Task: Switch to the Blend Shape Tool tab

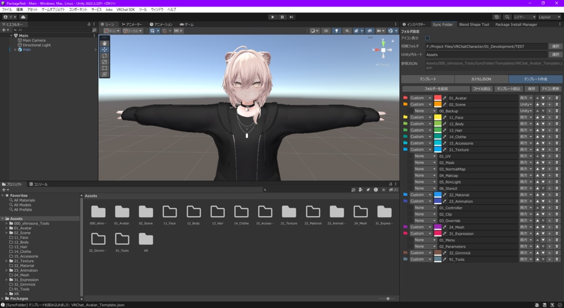Action: pos(474,24)
